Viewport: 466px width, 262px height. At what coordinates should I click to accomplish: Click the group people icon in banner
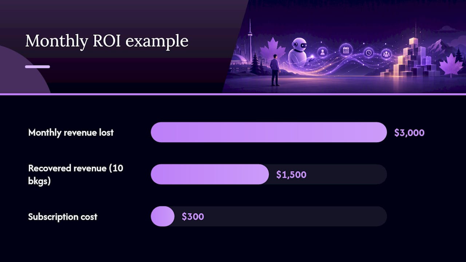click(x=386, y=54)
